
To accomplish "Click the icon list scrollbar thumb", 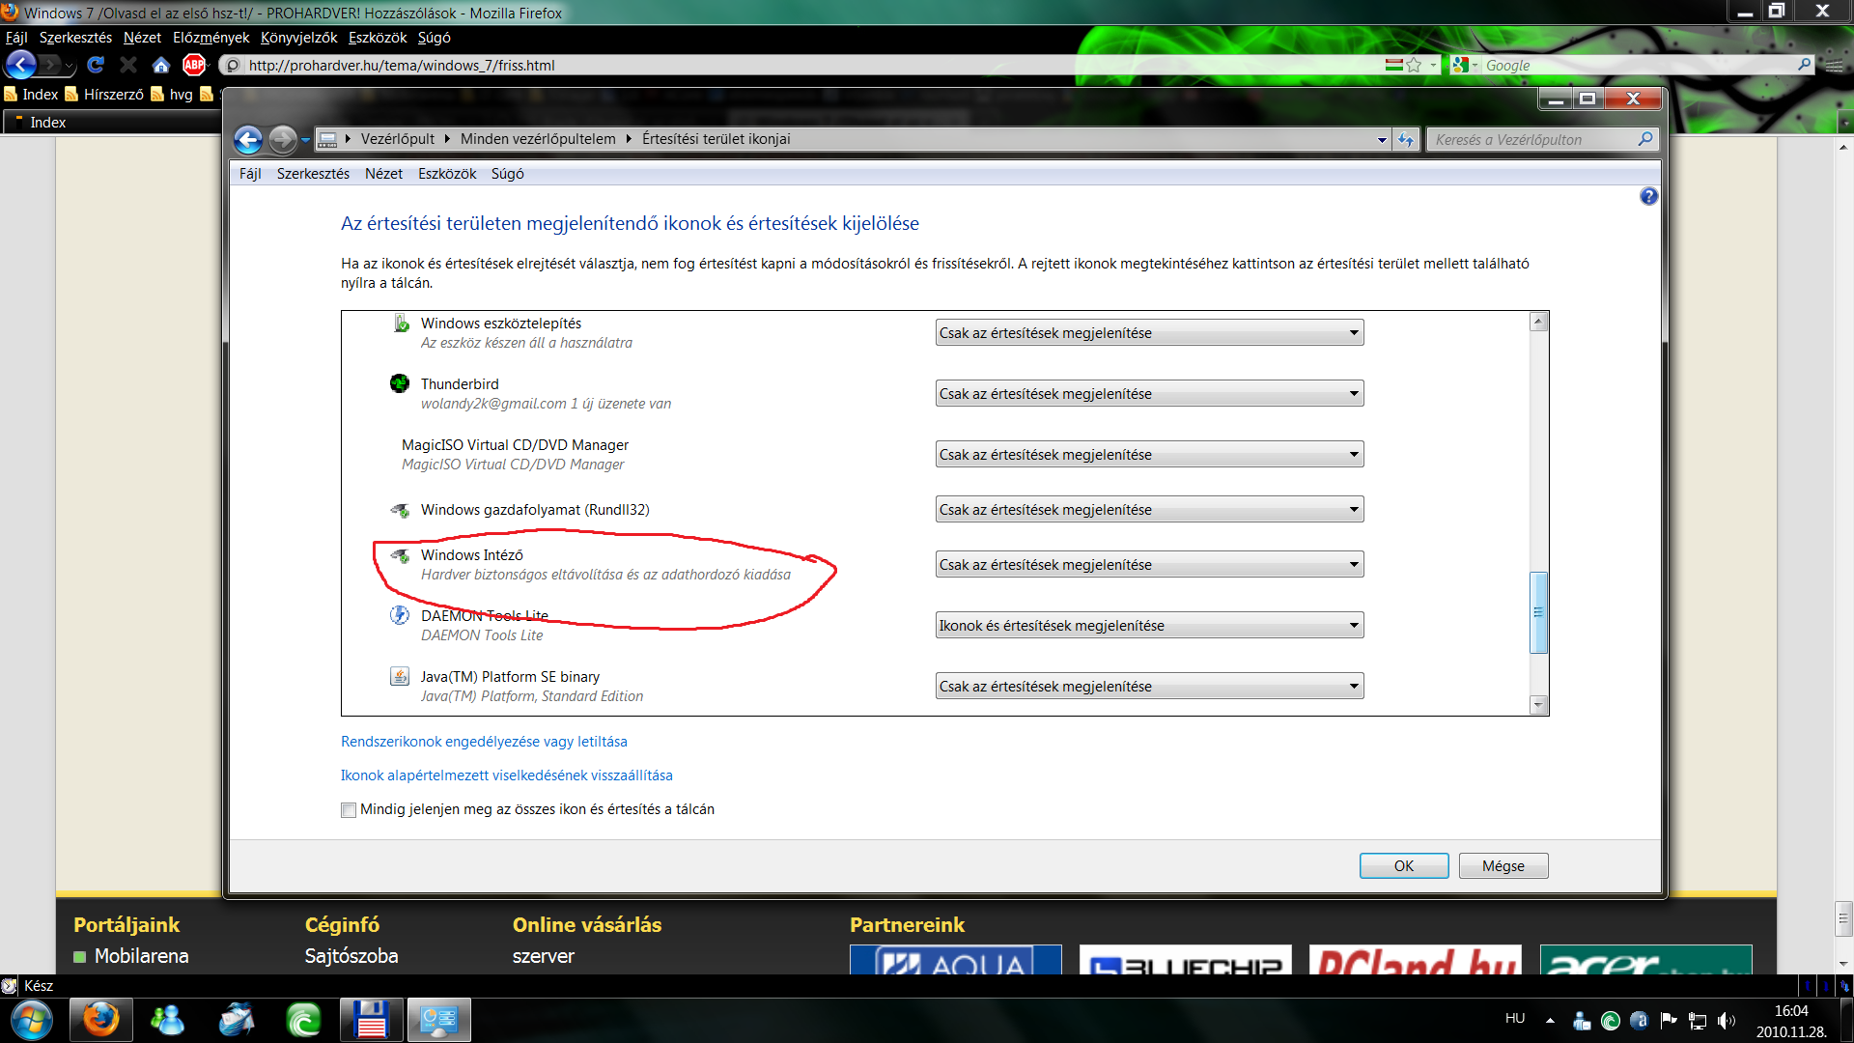I will pos(1538,612).
